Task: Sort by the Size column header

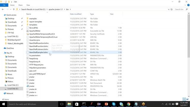Action: click(x=112, y=14)
